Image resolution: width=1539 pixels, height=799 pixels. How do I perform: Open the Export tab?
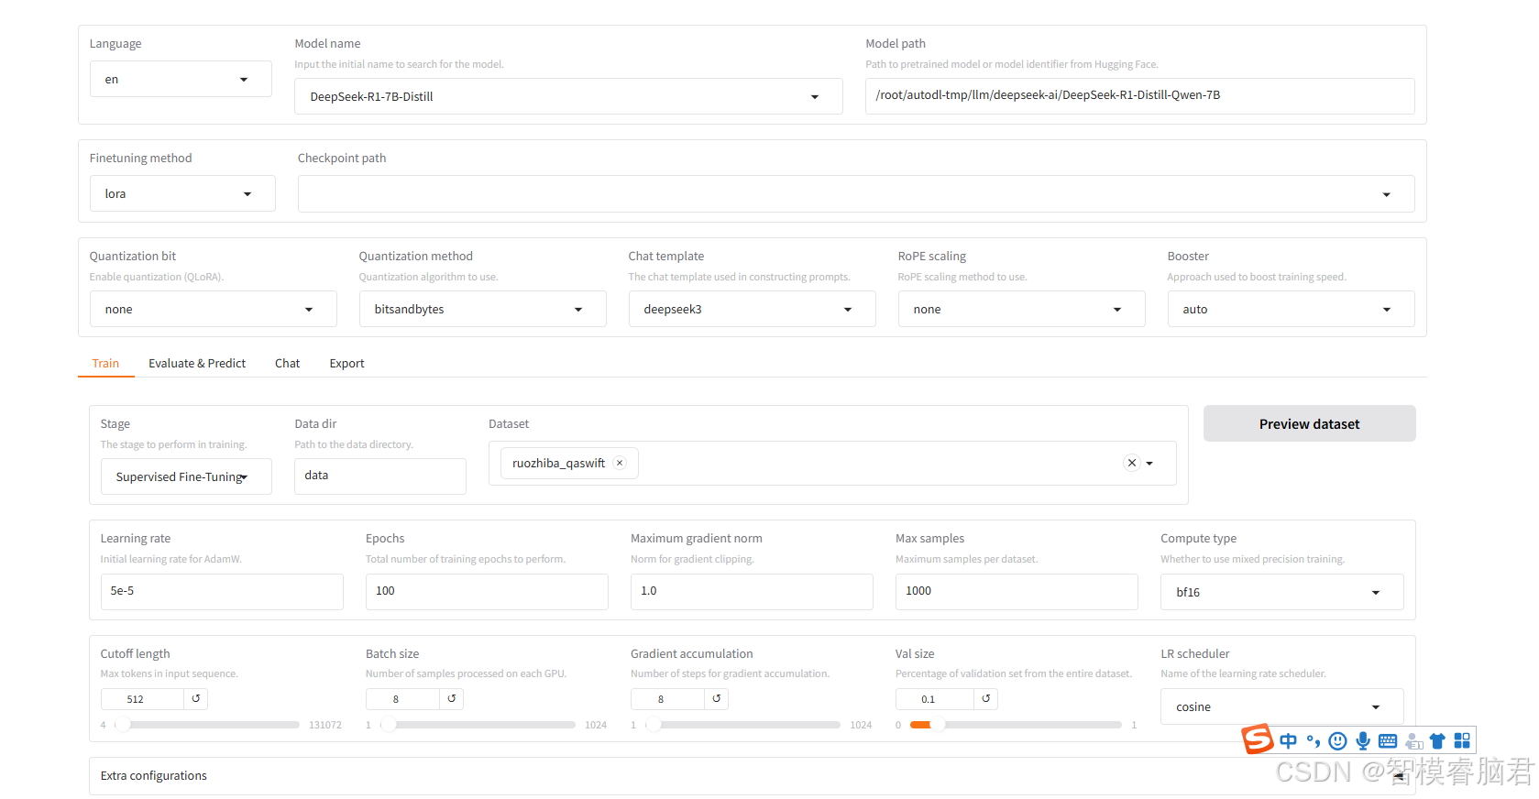click(x=346, y=363)
